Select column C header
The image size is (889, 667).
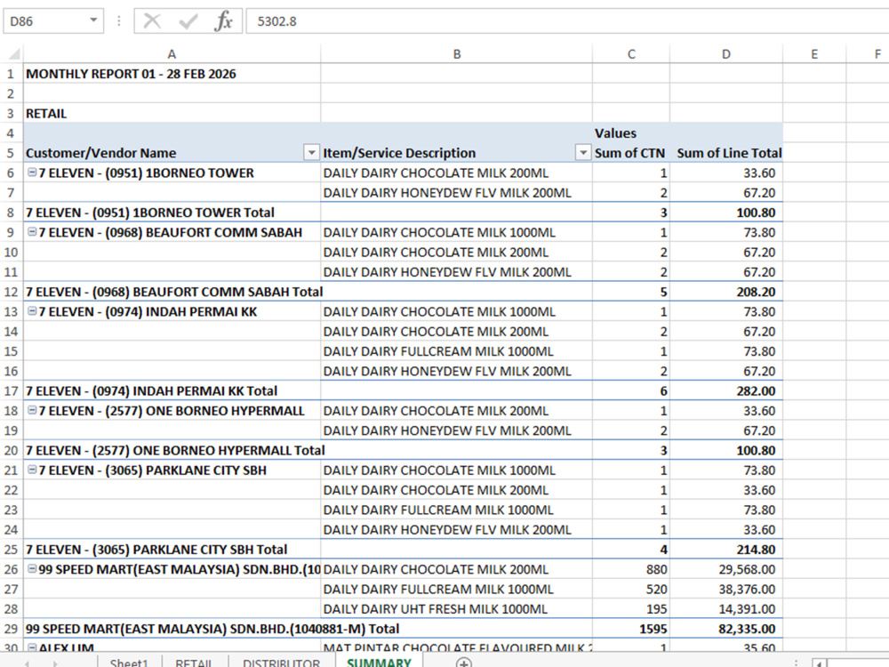point(631,54)
